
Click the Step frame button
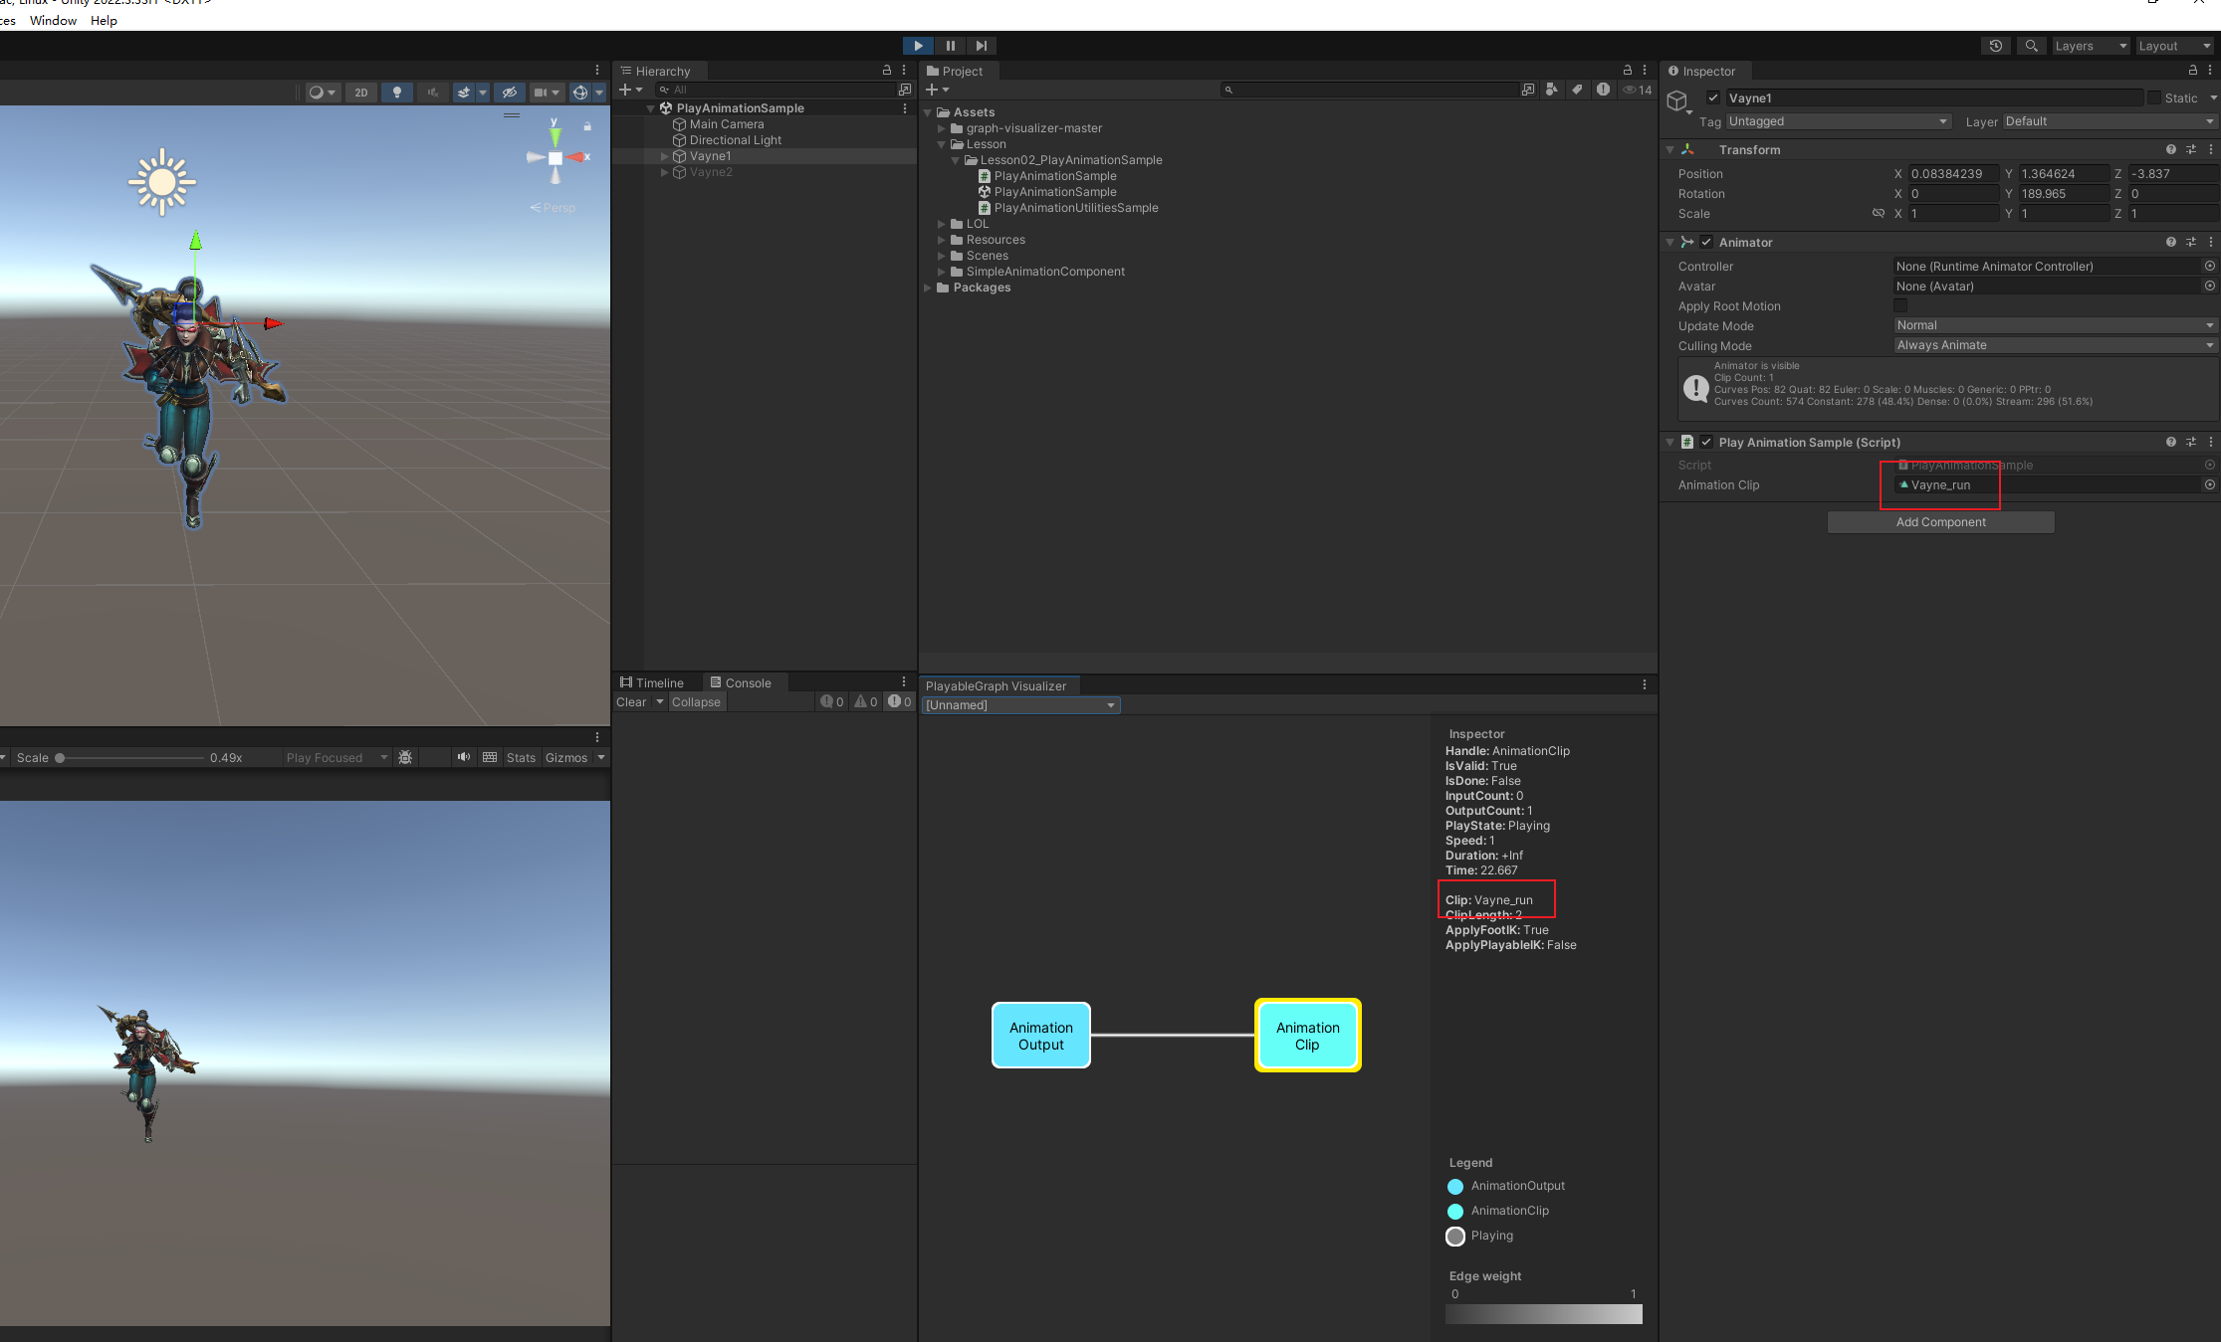pos(982,46)
